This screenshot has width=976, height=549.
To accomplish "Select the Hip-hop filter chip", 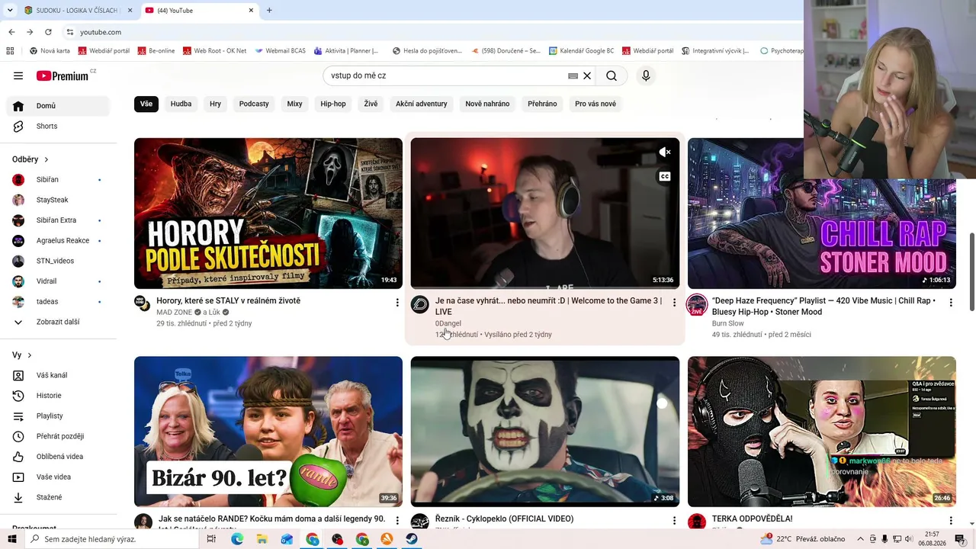I will click(x=333, y=104).
